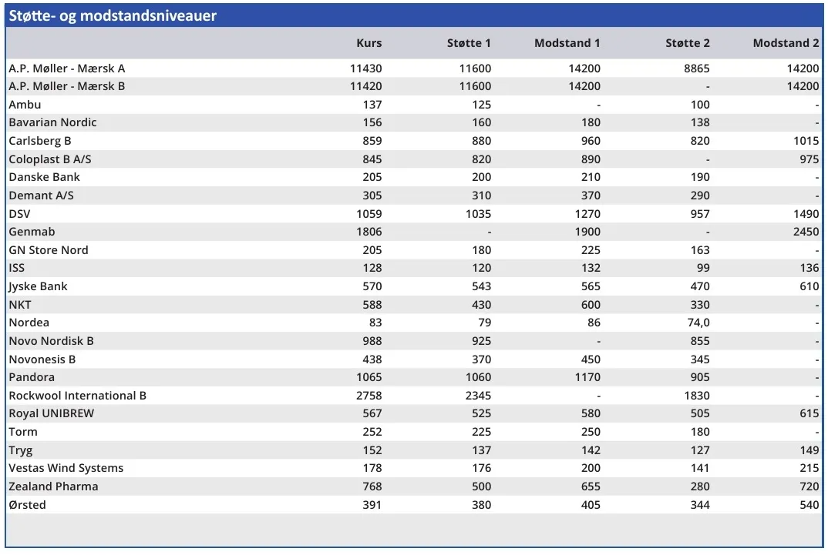Click the A.P. Møller - Mærsk A row name

67,69
